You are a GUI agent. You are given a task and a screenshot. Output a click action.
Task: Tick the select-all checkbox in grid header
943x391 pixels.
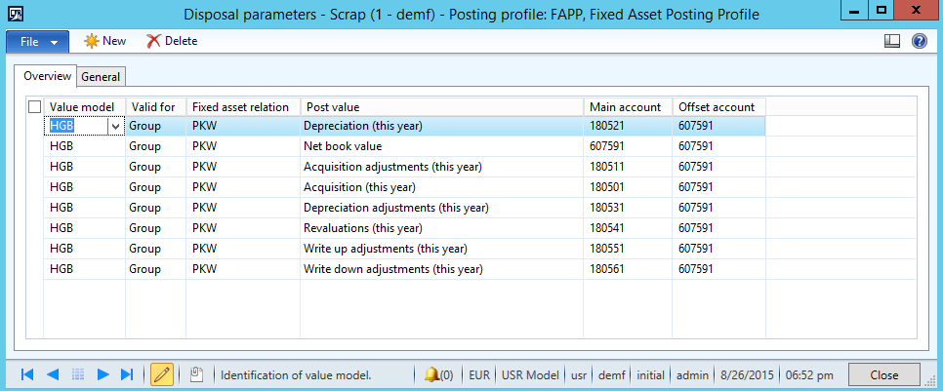[x=35, y=106]
